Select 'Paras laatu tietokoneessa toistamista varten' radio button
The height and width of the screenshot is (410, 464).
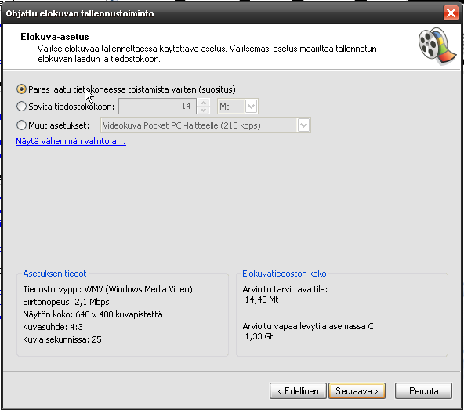21,89
